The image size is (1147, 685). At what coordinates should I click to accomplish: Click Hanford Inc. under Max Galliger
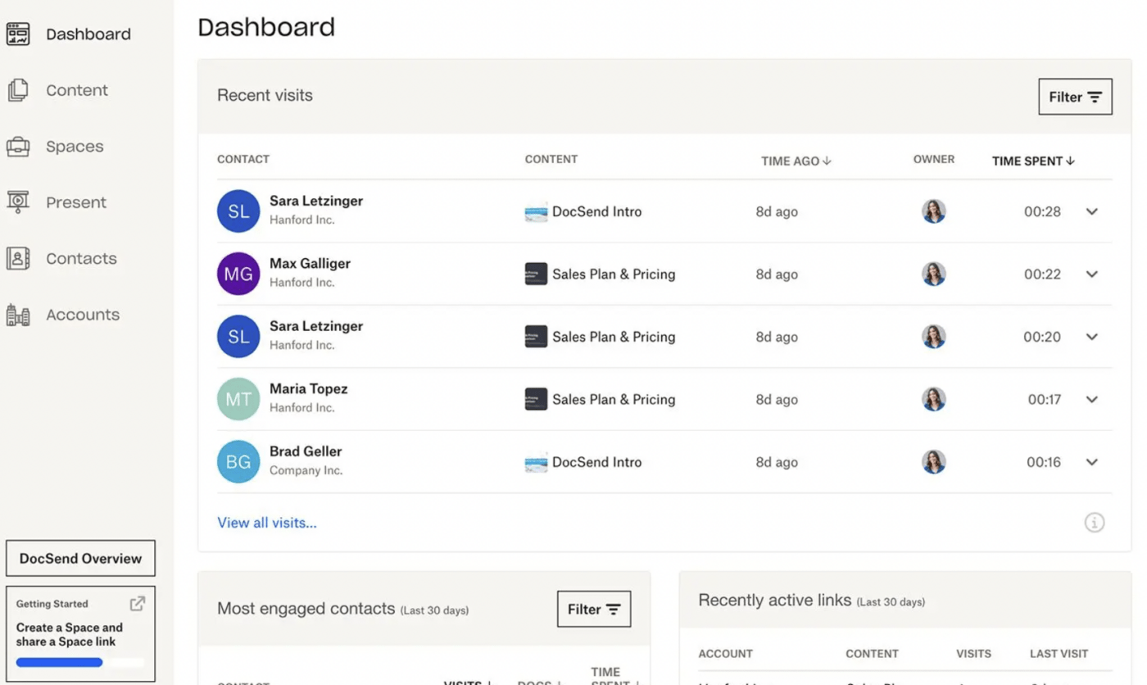click(302, 283)
